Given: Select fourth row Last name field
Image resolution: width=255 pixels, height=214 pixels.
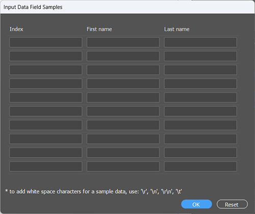Looking at the screenshot, I should [x=200, y=84].
